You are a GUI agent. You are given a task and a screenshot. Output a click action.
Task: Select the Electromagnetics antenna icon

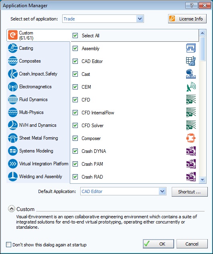click(x=13, y=87)
